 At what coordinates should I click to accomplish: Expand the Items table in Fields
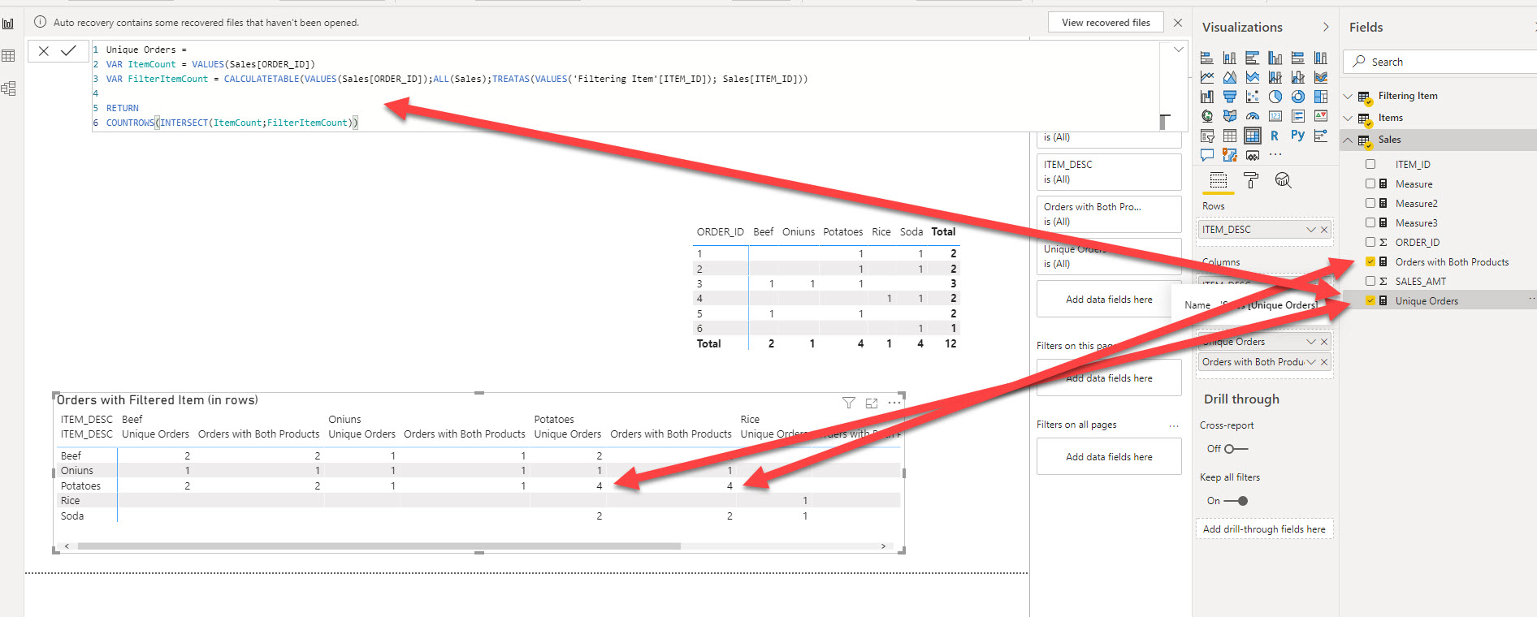(x=1349, y=118)
